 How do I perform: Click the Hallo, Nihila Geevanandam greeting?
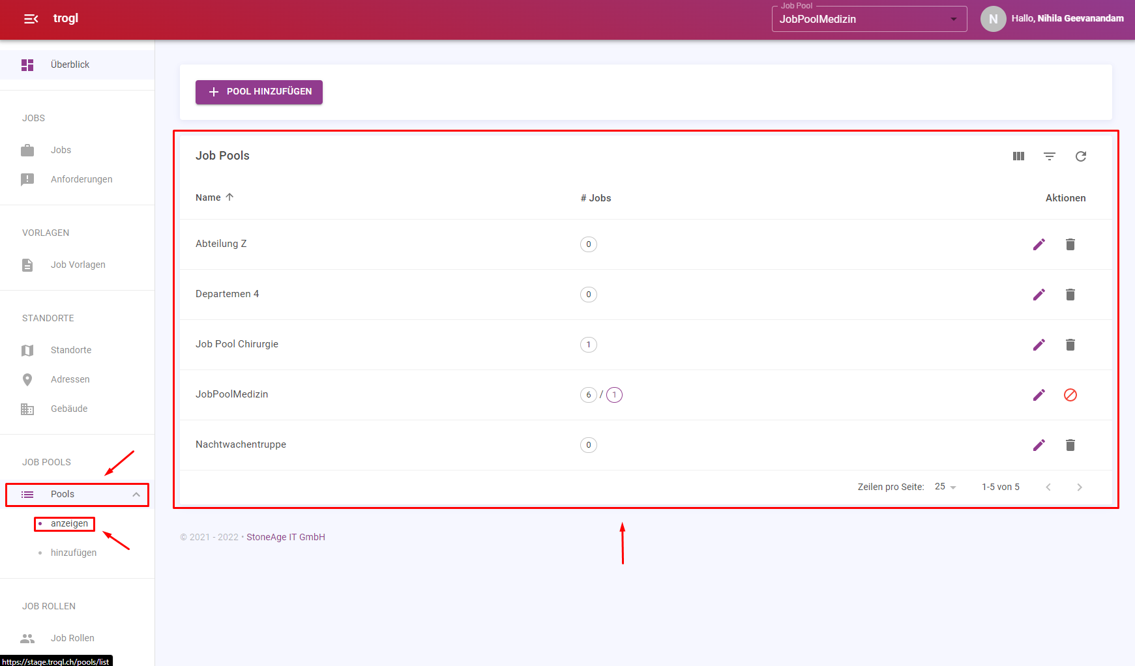[1067, 18]
